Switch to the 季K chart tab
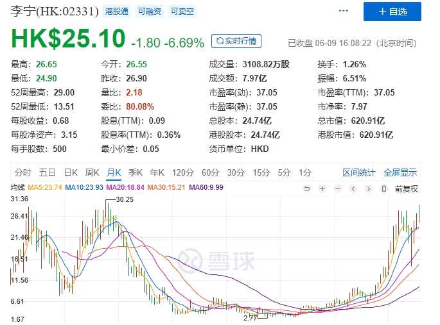This screenshot has height=325, width=440. coord(136,172)
